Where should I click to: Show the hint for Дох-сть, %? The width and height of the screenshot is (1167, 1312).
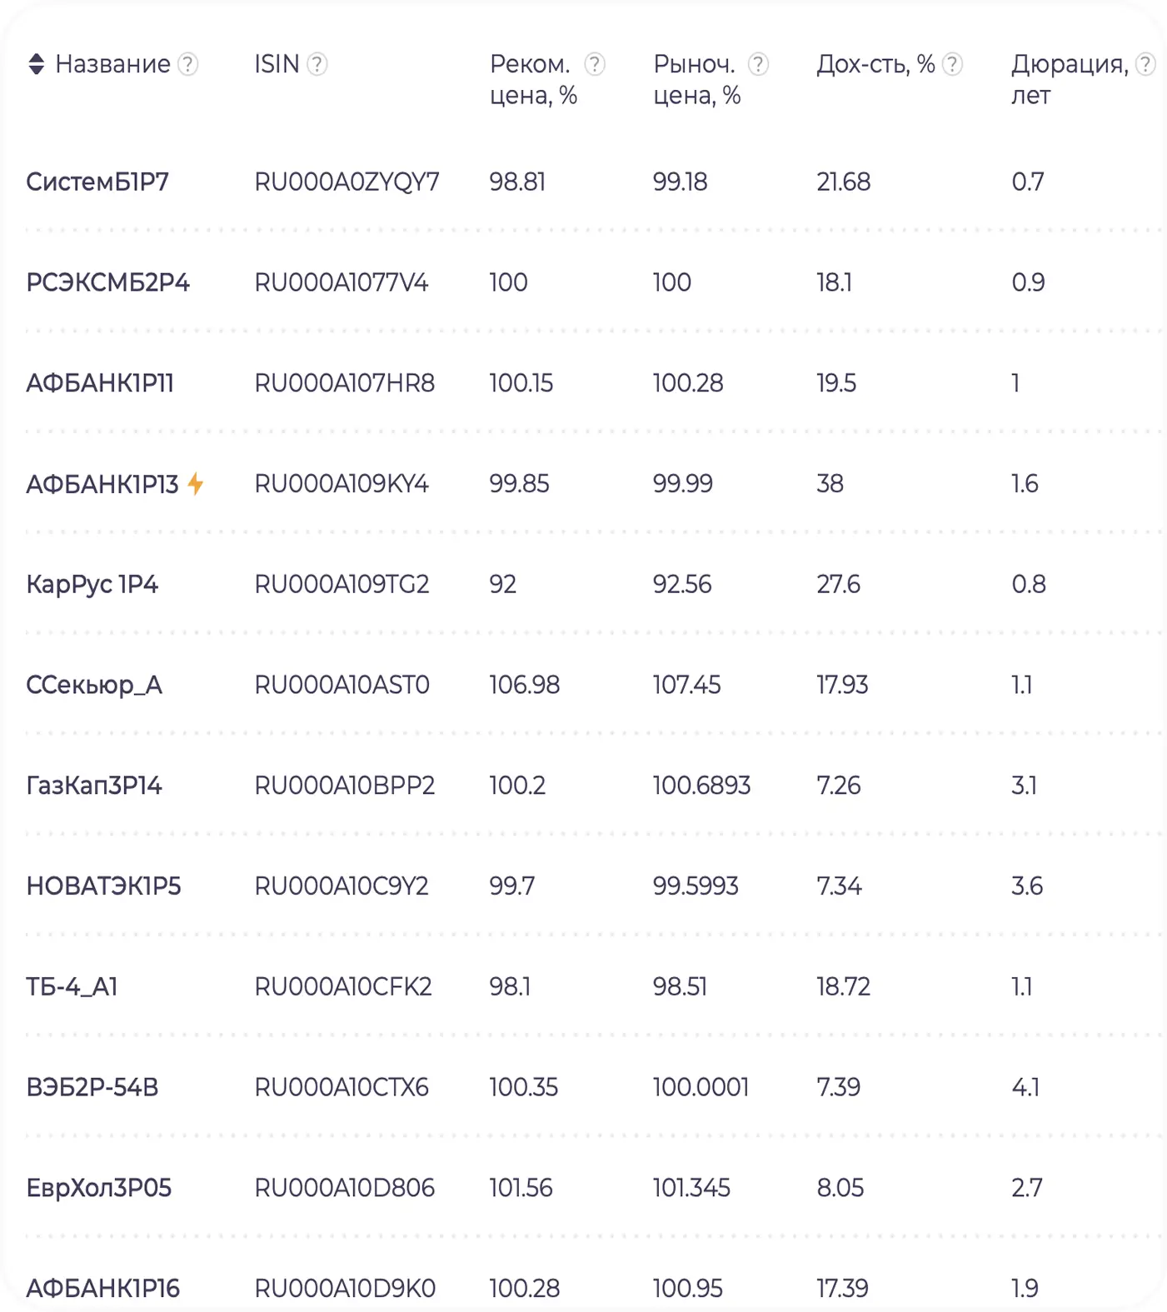pos(953,64)
